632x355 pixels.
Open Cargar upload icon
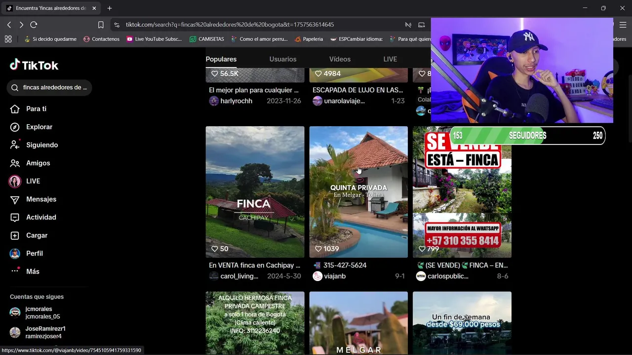pos(15,236)
